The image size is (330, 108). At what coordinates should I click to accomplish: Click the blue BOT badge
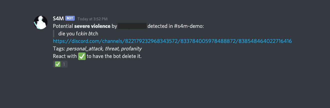(x=70, y=18)
